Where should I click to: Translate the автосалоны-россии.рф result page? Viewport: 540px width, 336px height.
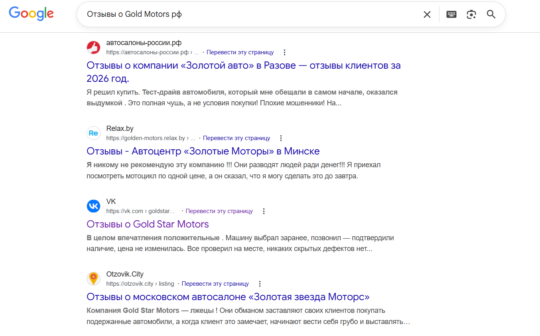pos(240,52)
